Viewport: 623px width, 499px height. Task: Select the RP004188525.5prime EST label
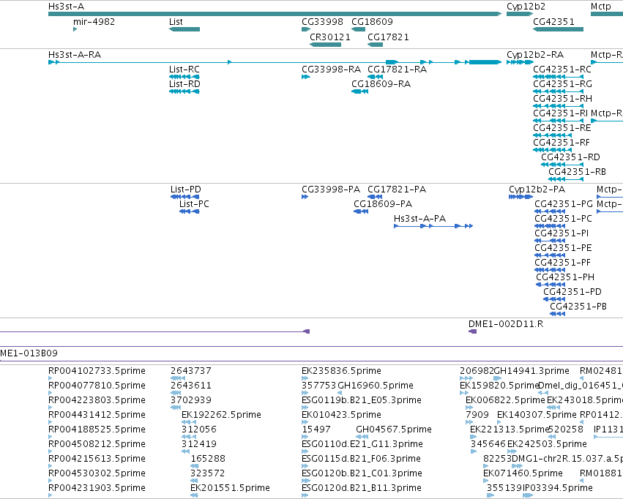click(97, 430)
